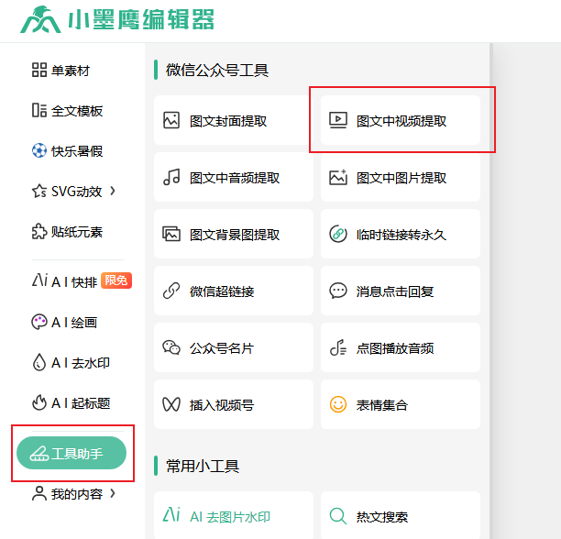Click the AI起标题 sidebar label
The image size is (561, 539).
81,403
